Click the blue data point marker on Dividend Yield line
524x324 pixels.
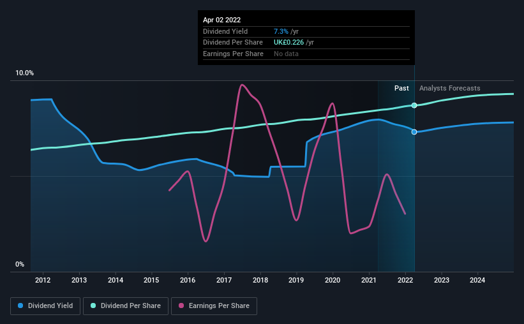pyautogui.click(x=414, y=132)
